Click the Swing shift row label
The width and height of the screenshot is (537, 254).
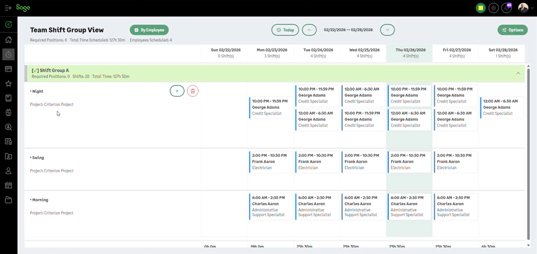[37, 158]
